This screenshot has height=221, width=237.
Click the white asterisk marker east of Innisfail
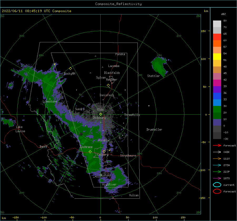tap(125, 90)
